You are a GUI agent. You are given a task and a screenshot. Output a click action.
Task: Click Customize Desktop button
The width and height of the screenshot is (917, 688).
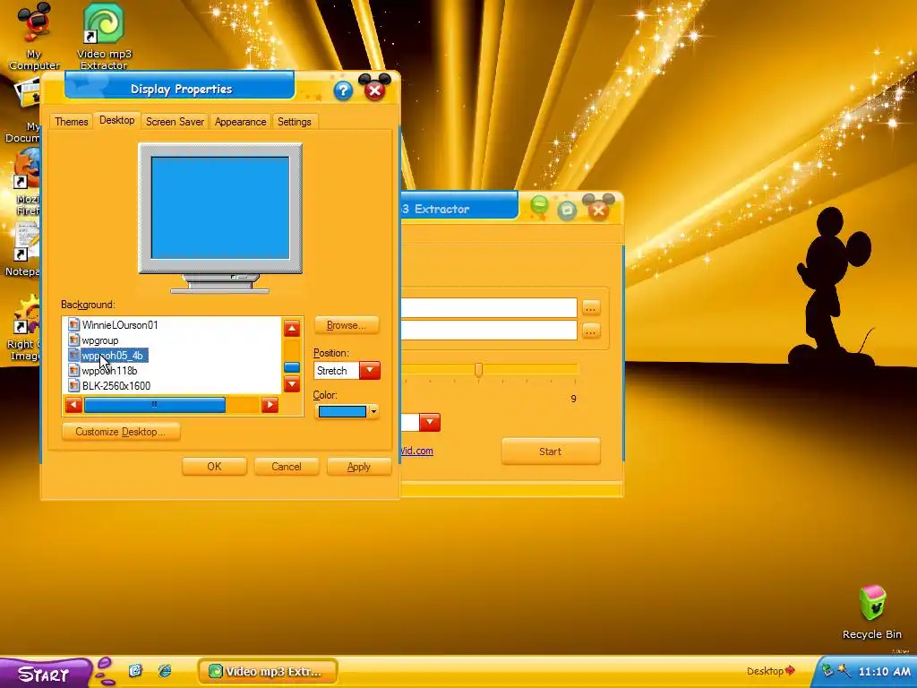[121, 432]
